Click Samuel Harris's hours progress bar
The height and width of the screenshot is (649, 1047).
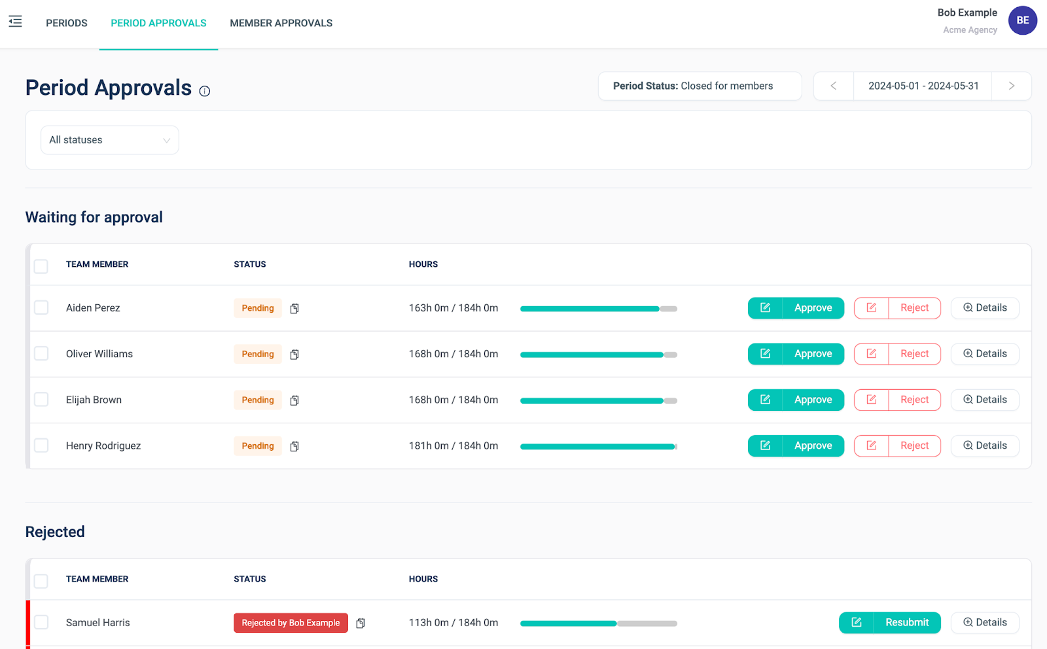pos(599,623)
